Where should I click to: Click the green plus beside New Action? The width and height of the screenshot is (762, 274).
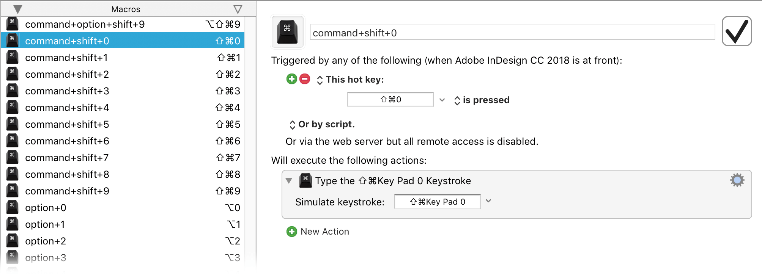(x=291, y=232)
